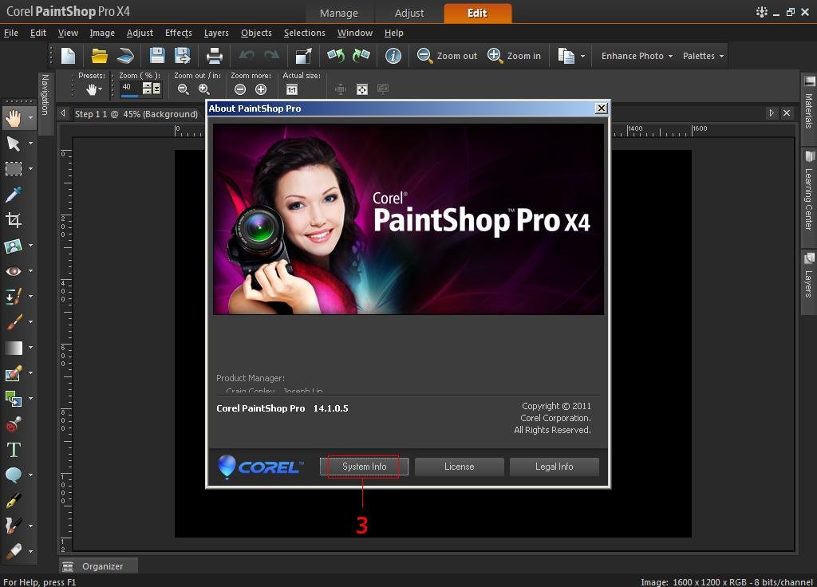The width and height of the screenshot is (817, 587).
Task: Choose the Text tool
Action: (x=14, y=449)
